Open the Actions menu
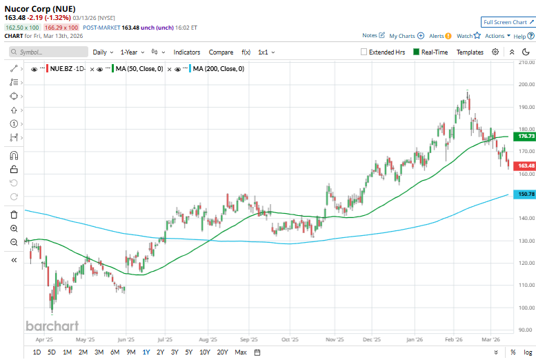Screen dimensions: 536x360 tap(497, 35)
